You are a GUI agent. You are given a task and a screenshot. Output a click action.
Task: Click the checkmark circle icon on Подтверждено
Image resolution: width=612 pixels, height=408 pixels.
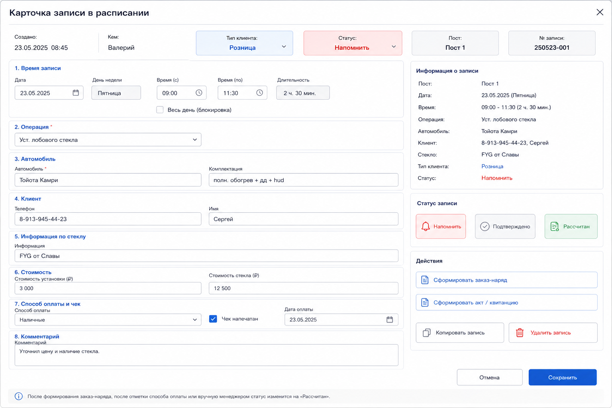[x=484, y=226]
